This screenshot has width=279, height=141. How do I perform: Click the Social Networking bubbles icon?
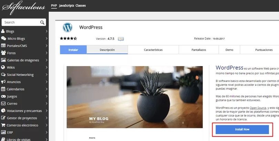click(3, 74)
